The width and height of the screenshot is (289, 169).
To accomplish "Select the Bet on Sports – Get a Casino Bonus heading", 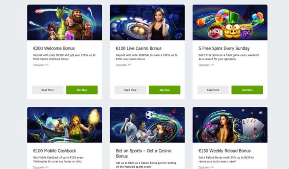I will click(144, 153).
